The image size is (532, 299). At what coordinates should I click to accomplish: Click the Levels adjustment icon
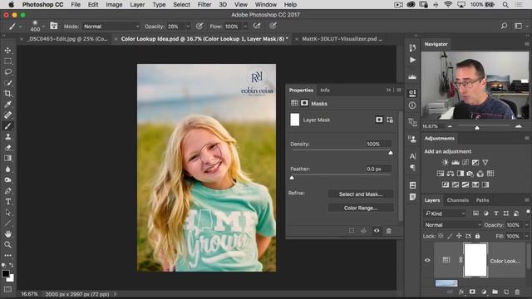456,163
